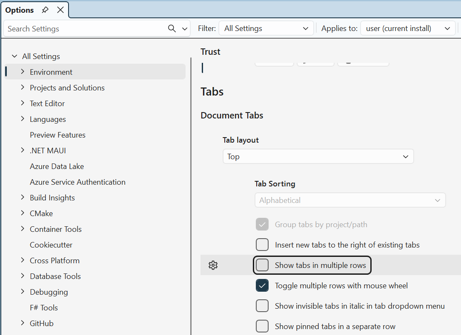Select Build Insights category
Viewport: 461px width, 335px height.
52,198
